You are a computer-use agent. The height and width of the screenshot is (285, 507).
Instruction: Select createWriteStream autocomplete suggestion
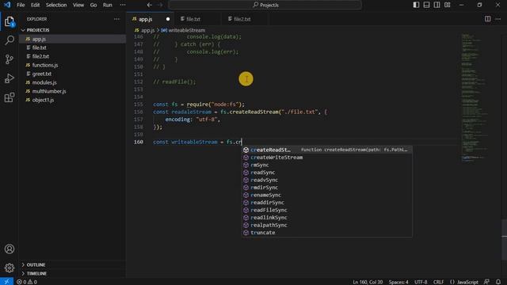pos(327,158)
